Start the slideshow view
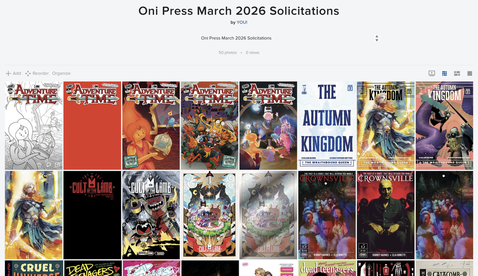 432,73
